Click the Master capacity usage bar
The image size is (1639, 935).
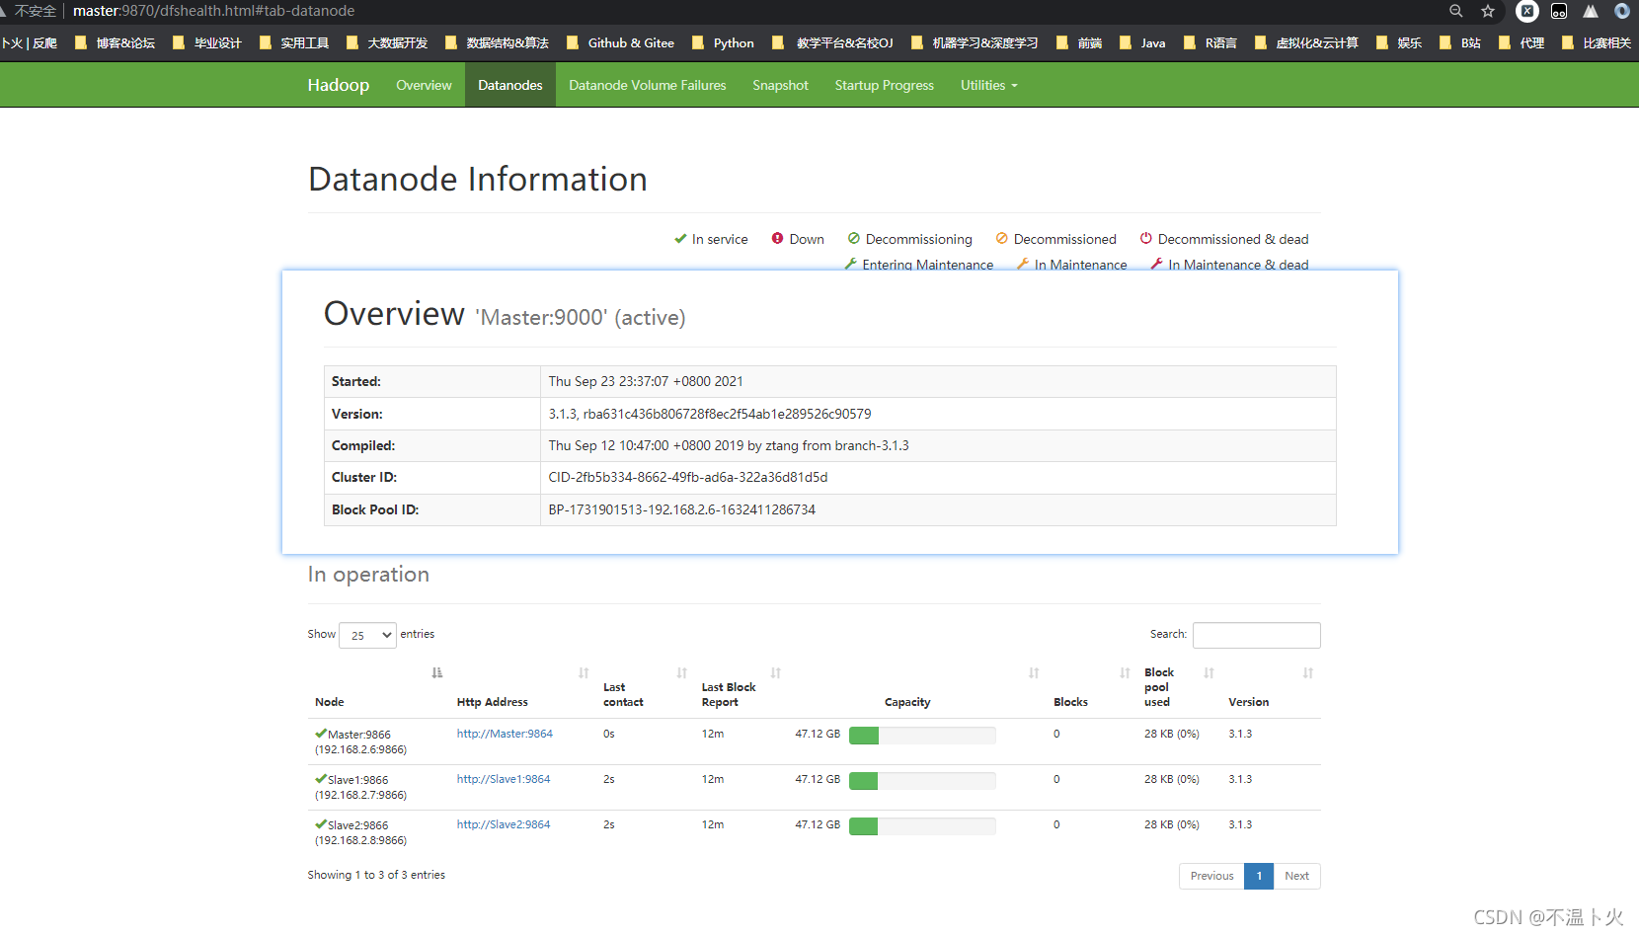(x=922, y=735)
